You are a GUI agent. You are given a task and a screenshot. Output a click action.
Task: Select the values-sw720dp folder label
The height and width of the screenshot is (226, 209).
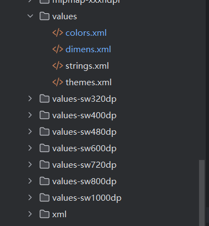(84, 165)
